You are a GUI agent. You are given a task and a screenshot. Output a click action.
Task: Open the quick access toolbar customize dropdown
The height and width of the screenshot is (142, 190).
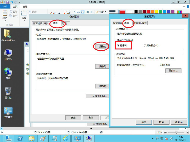coord(19,2)
